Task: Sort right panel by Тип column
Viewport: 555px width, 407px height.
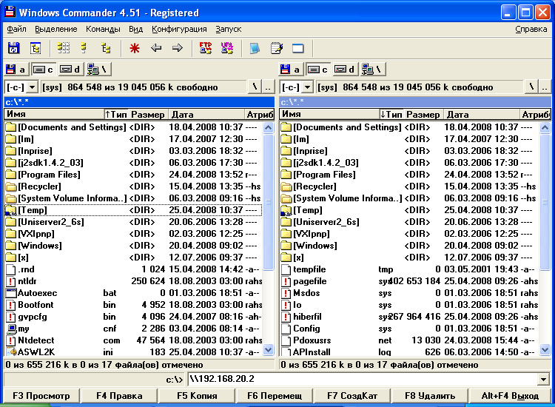Action: [x=391, y=114]
